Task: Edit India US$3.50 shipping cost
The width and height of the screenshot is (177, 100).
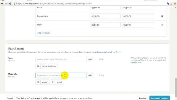Action: point(105,25)
